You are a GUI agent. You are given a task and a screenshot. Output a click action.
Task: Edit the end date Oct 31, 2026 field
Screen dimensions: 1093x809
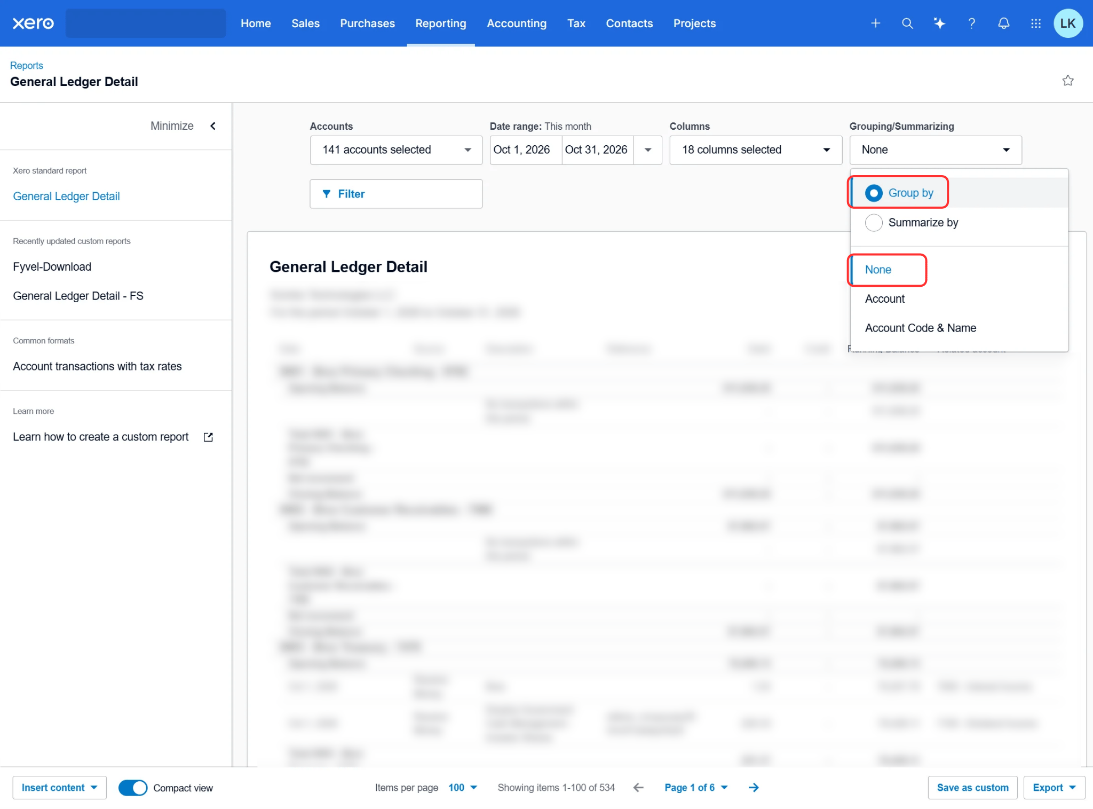click(597, 150)
